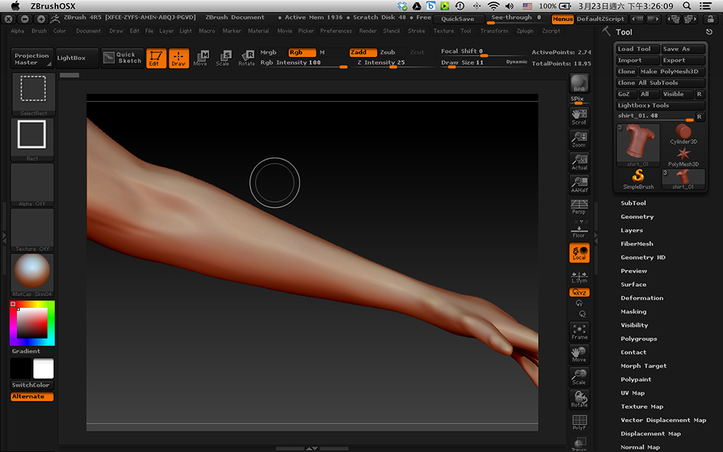Image resolution: width=723 pixels, height=452 pixels.
Task: Open the Zplugin menu
Action: click(x=525, y=31)
